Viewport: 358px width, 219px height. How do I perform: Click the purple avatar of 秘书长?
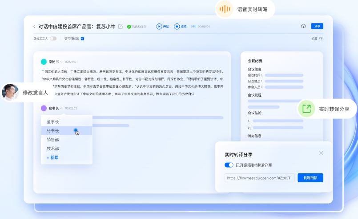pyautogui.click(x=44, y=108)
